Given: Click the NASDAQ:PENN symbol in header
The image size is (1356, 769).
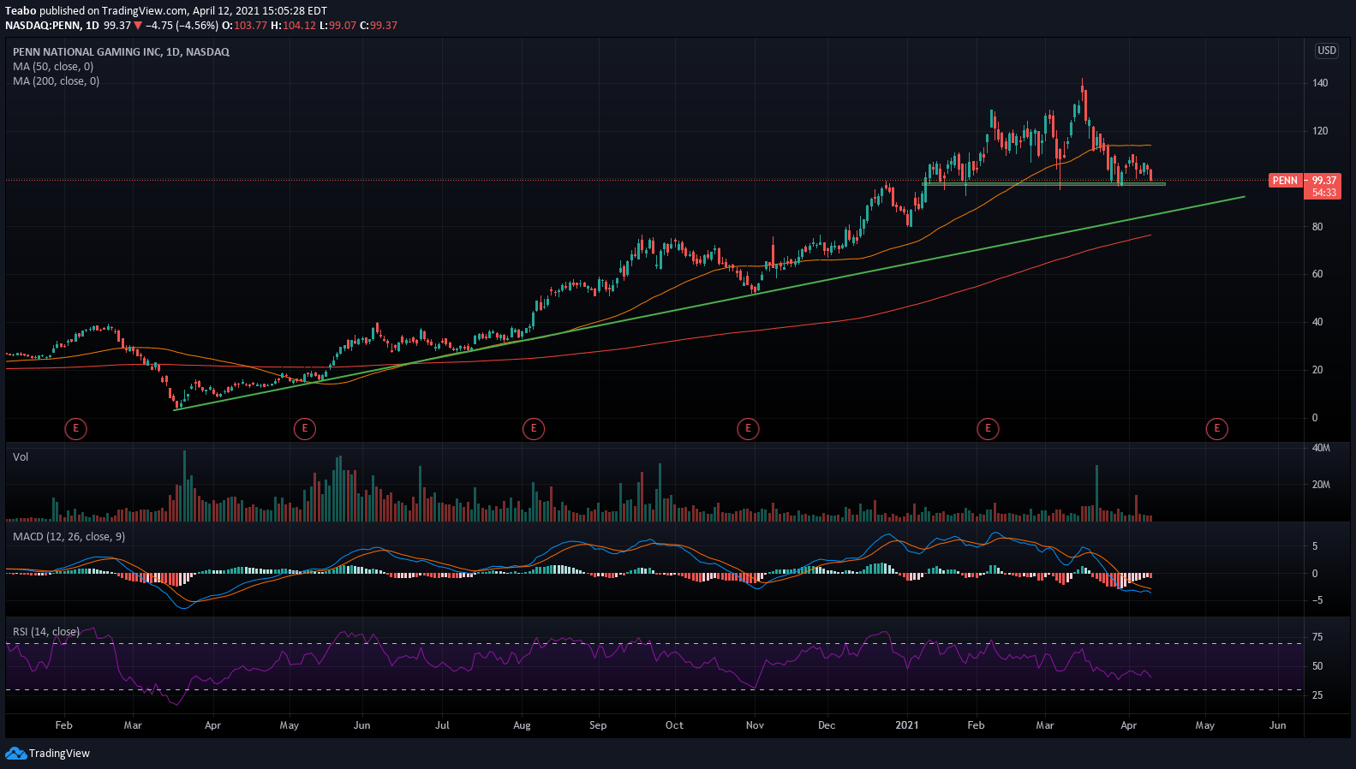Looking at the screenshot, I should [40, 26].
